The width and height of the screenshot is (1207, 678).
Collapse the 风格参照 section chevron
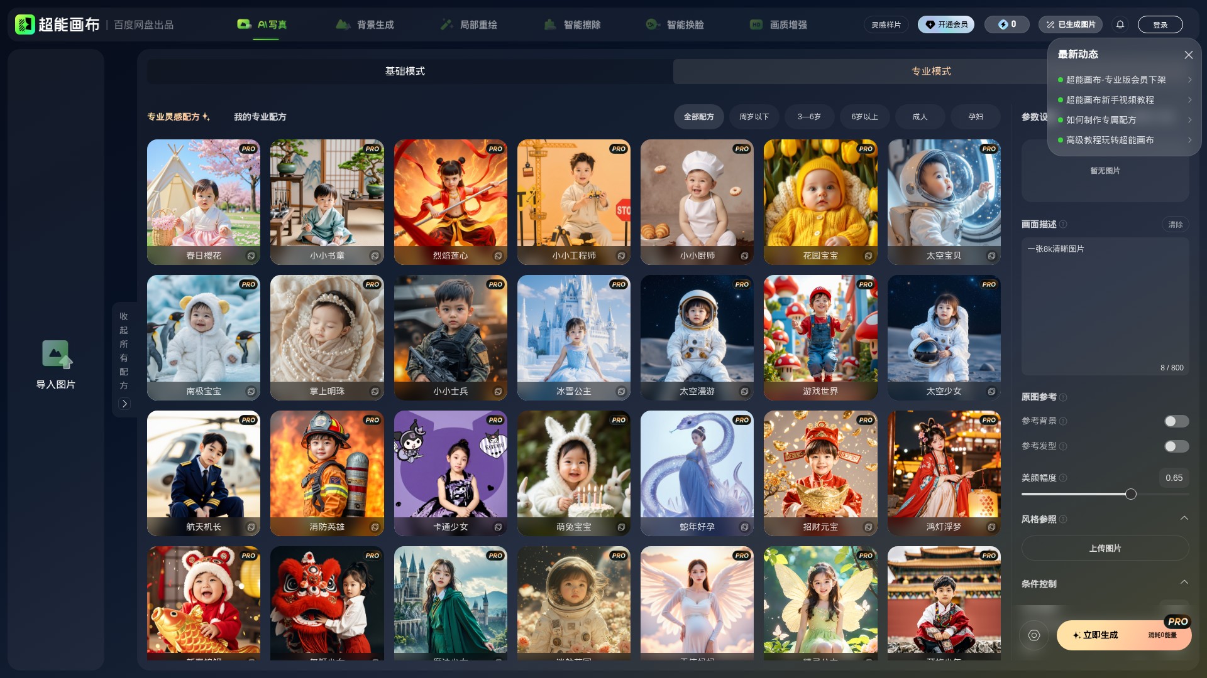[x=1184, y=519]
